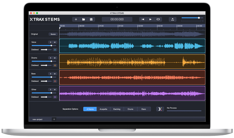Screen dimensions: 234x138
Task: Click the 01:30 marker on the timeline
Action: [121, 26]
